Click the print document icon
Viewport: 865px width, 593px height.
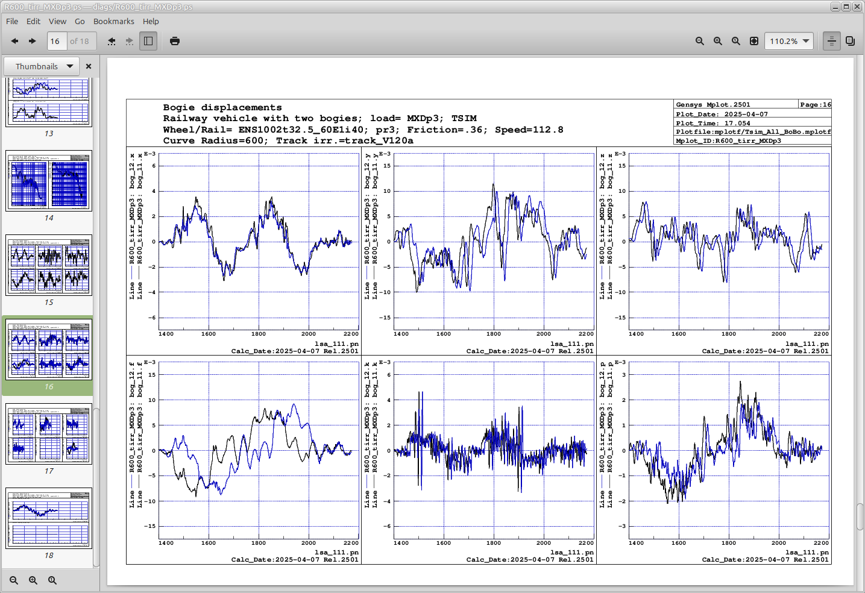[x=175, y=41]
